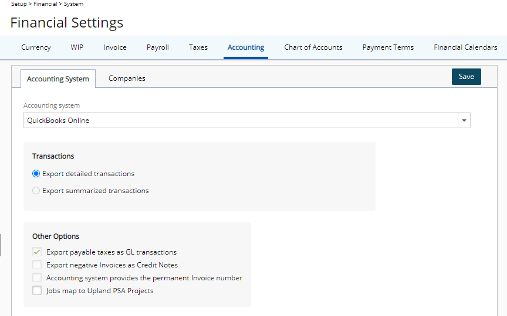Switch to the Payroll tab
507x316 pixels.
(157, 47)
